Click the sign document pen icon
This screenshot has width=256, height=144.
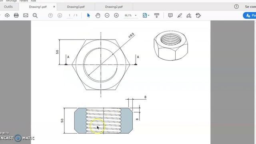189,16
